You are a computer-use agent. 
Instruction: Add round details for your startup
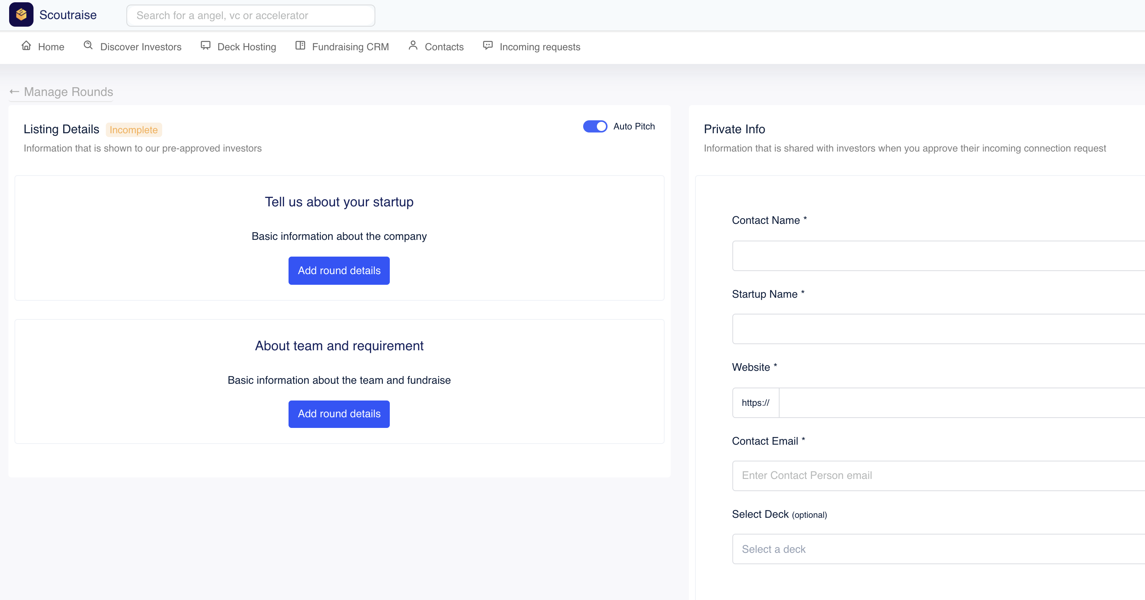click(339, 271)
